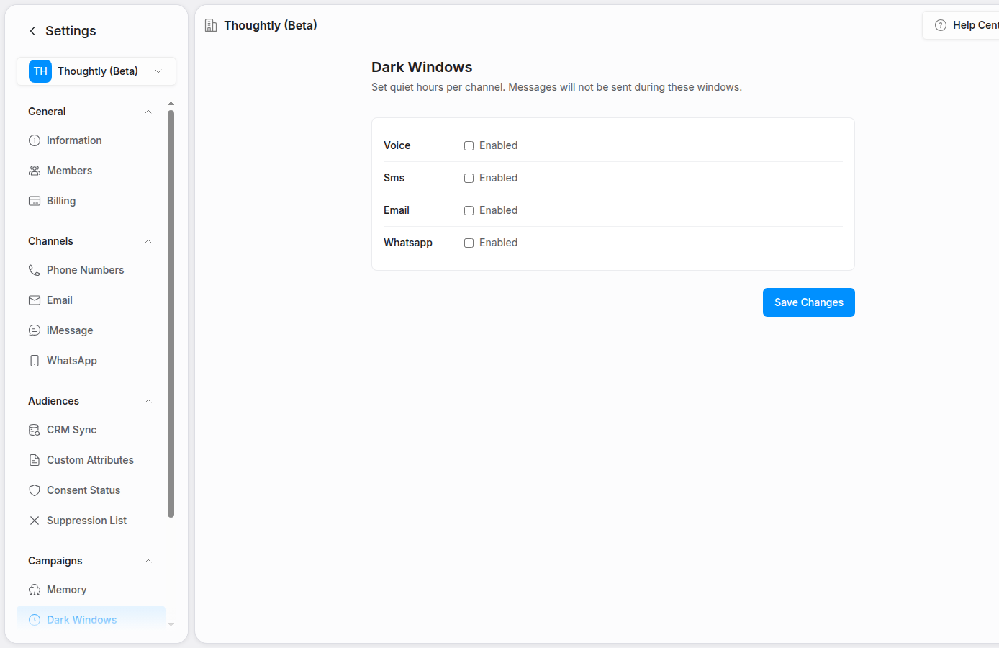Click the Billing card icon

[x=35, y=201]
